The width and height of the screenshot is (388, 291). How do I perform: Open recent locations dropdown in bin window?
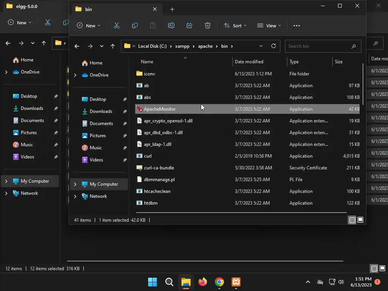pyautogui.click(x=102, y=46)
